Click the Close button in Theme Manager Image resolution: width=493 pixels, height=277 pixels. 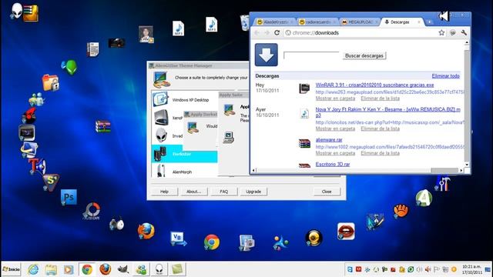pyautogui.click(x=327, y=192)
